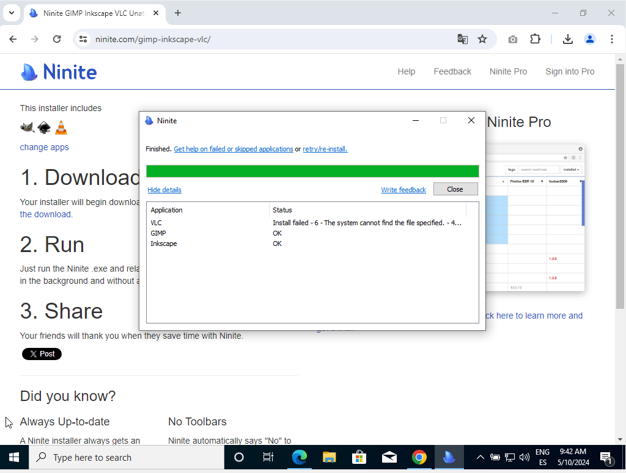This screenshot has width=626, height=473.
Task: Minimize the Ninite installer dialog
Action: (x=416, y=120)
